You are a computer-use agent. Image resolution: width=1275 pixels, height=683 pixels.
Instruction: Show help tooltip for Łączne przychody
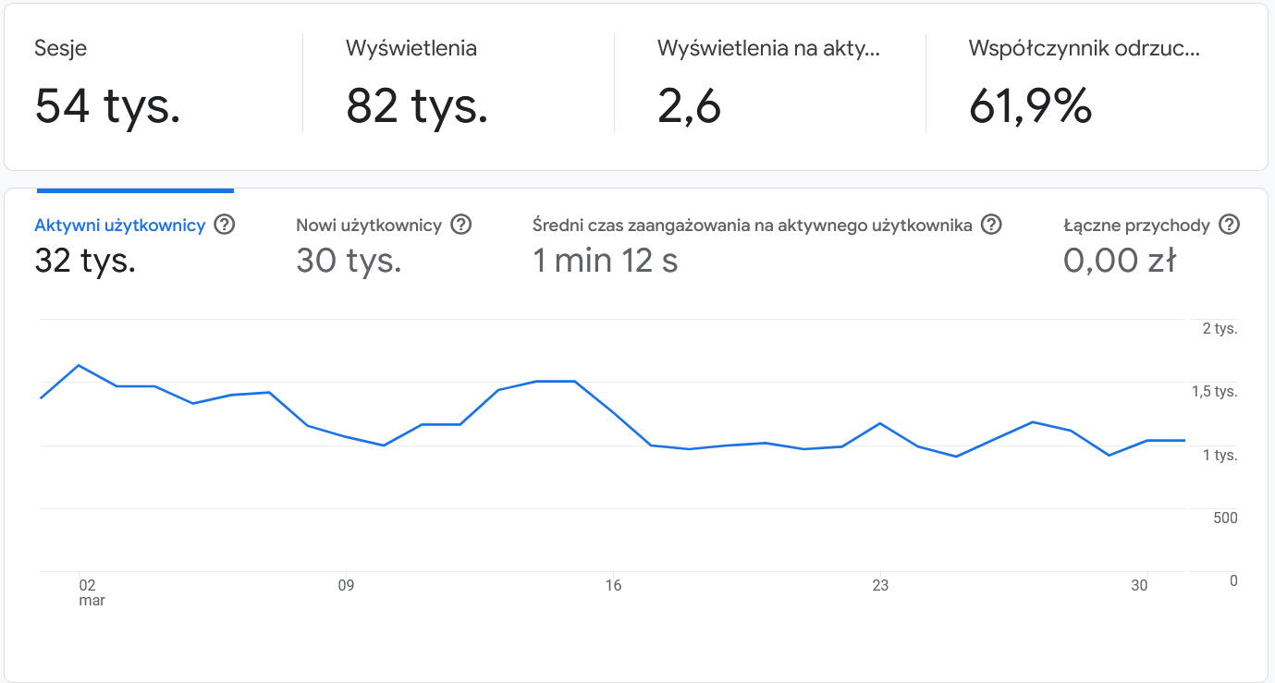click(x=1229, y=225)
